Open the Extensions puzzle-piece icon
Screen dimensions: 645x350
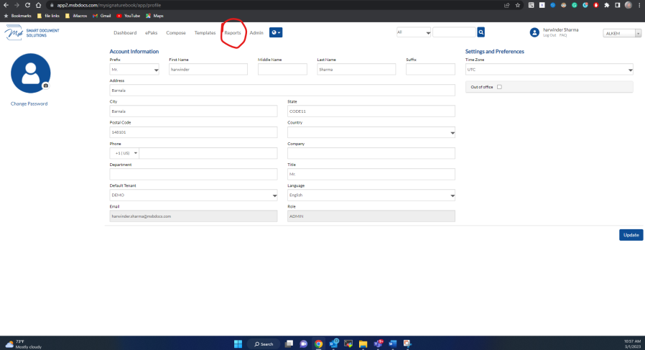coord(607,5)
